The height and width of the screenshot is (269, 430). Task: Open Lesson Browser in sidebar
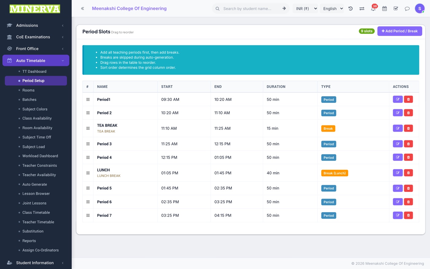click(x=36, y=194)
